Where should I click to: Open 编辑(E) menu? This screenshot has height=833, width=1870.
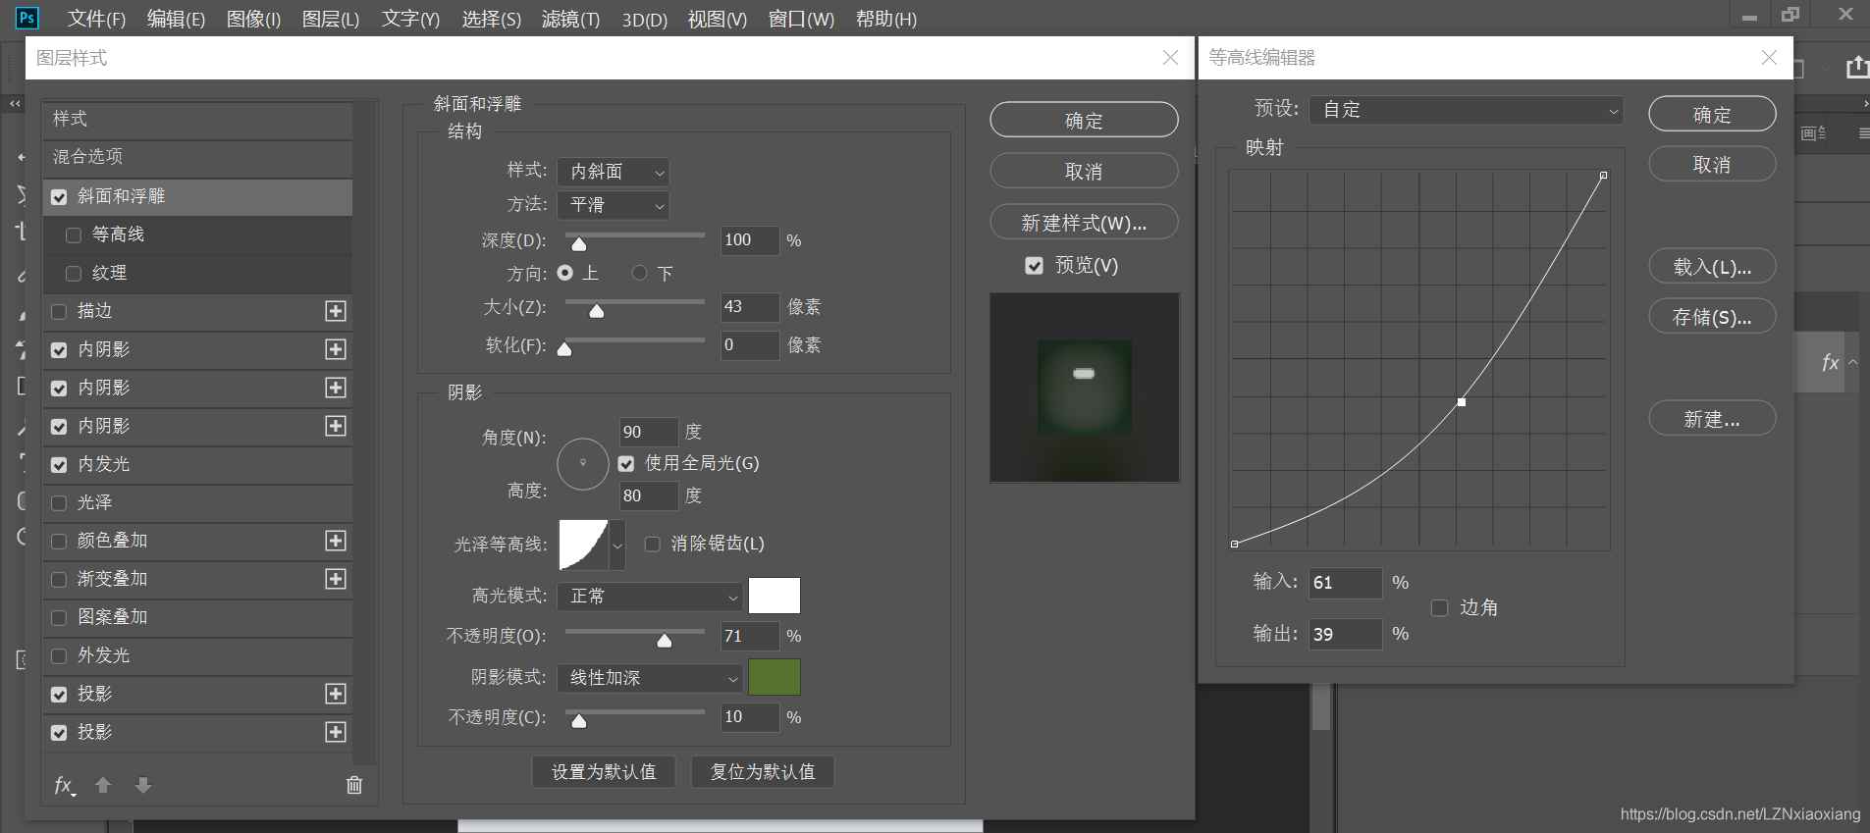[176, 19]
